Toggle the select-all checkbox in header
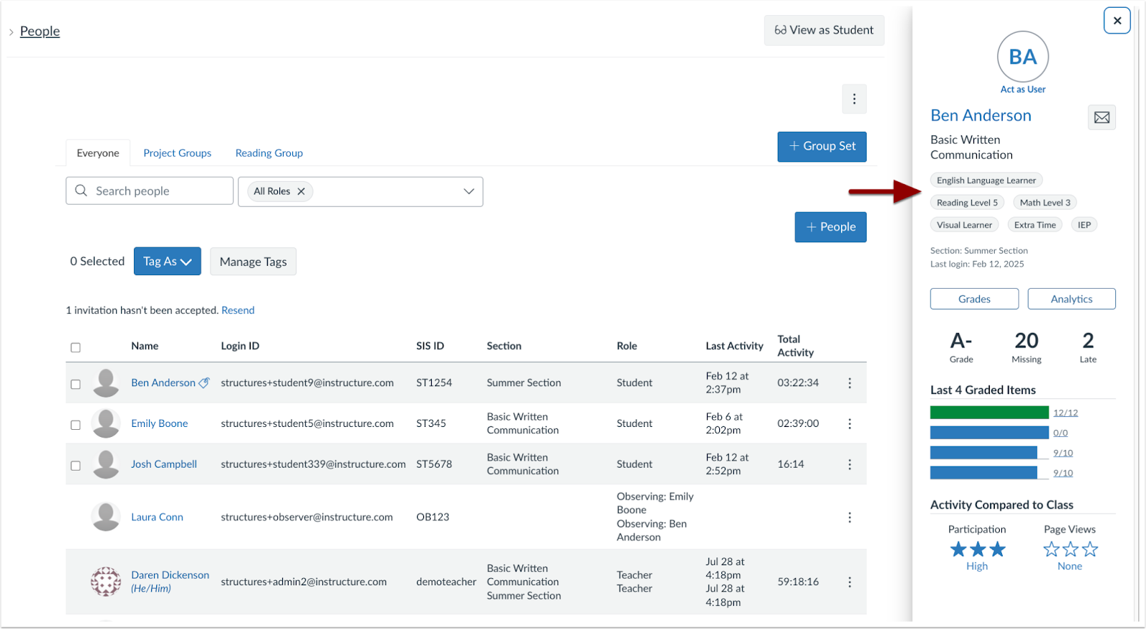 [x=75, y=347]
